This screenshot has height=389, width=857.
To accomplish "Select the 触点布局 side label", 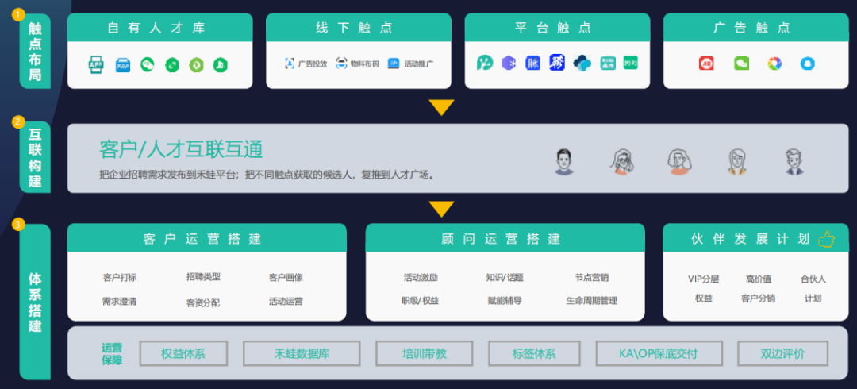I will pyautogui.click(x=35, y=51).
